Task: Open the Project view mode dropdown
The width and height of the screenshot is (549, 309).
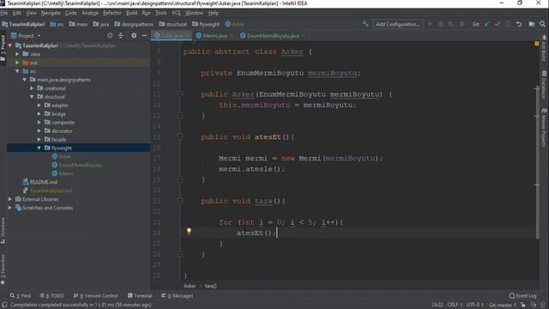Action: coord(26,35)
